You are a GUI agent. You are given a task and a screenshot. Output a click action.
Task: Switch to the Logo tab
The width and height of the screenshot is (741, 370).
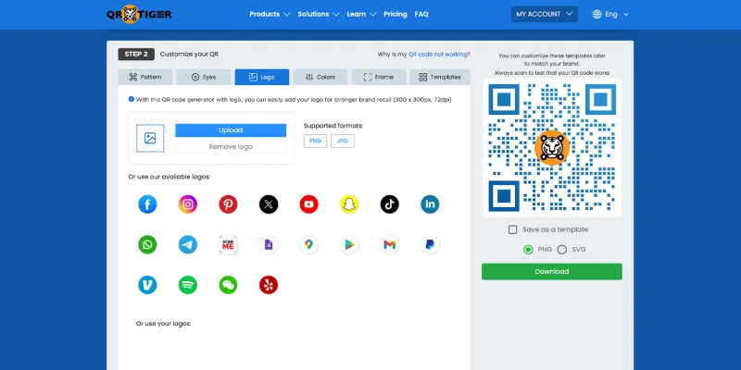coord(262,77)
